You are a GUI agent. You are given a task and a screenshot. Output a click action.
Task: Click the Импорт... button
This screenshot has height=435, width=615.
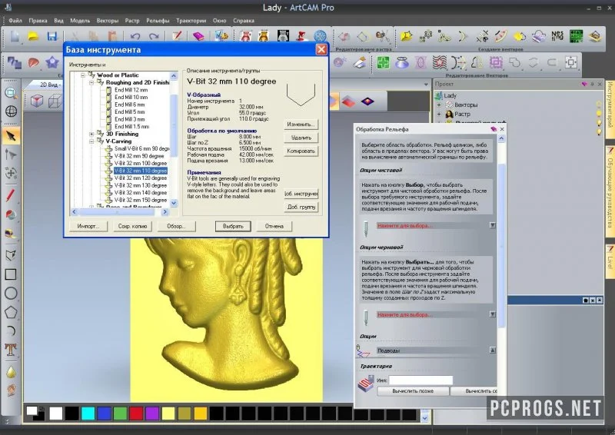pos(88,226)
